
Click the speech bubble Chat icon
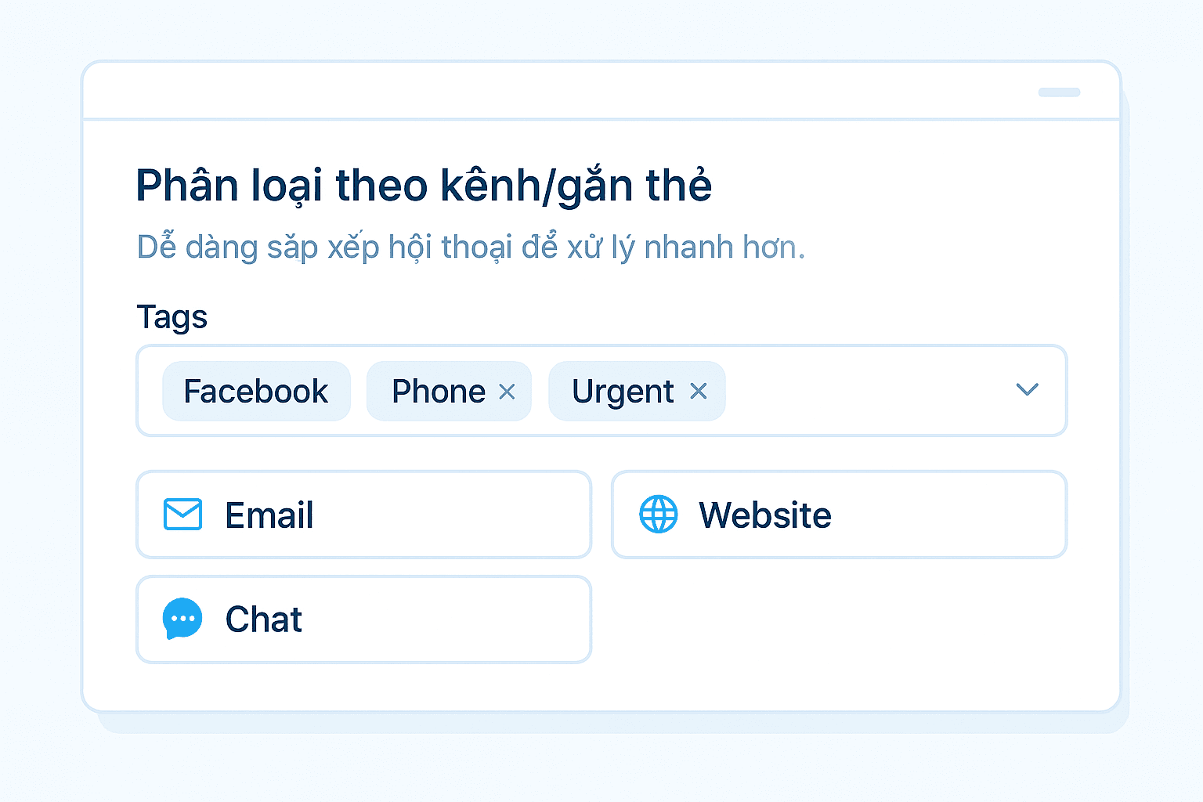tap(182, 619)
